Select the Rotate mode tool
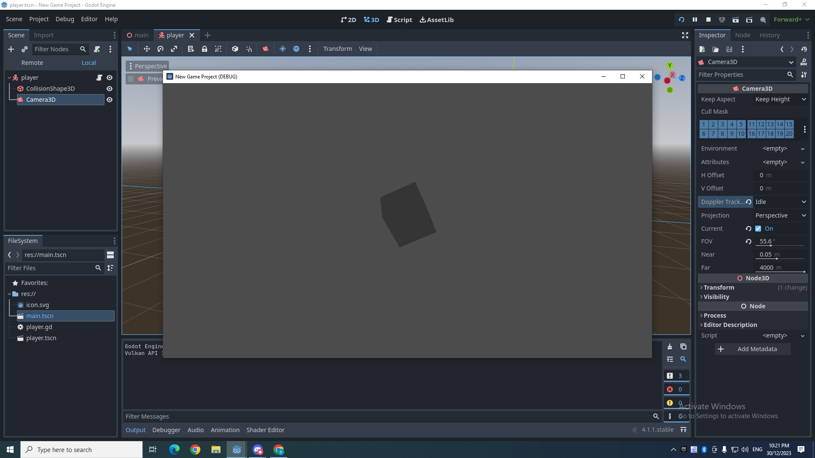 coord(160,49)
